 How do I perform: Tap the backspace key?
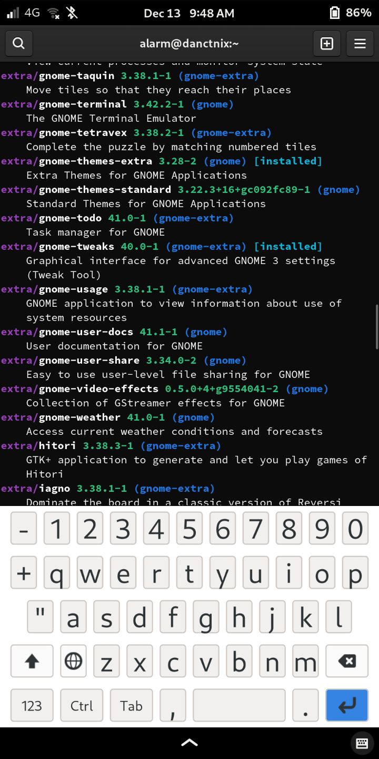pos(347,660)
